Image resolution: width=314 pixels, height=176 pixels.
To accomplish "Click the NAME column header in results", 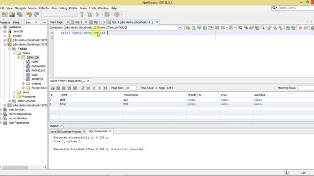I will [x=91, y=95].
